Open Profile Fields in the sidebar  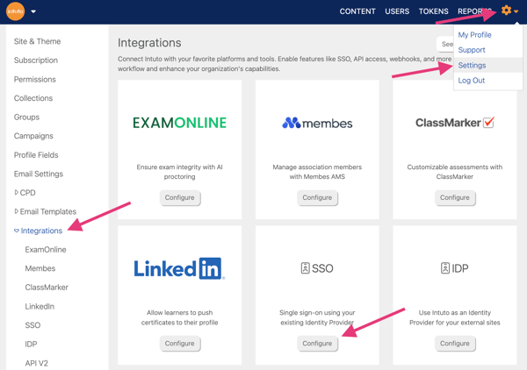pyautogui.click(x=36, y=155)
